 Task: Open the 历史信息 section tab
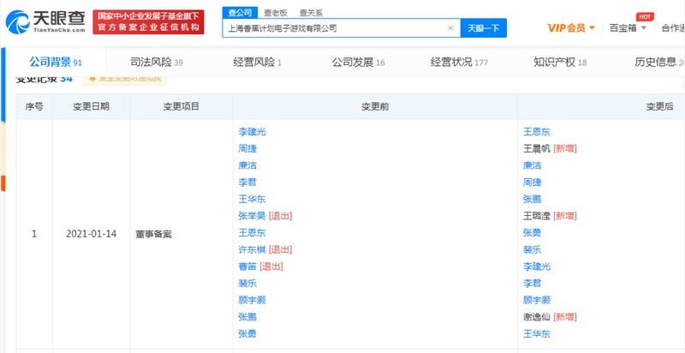(x=659, y=62)
